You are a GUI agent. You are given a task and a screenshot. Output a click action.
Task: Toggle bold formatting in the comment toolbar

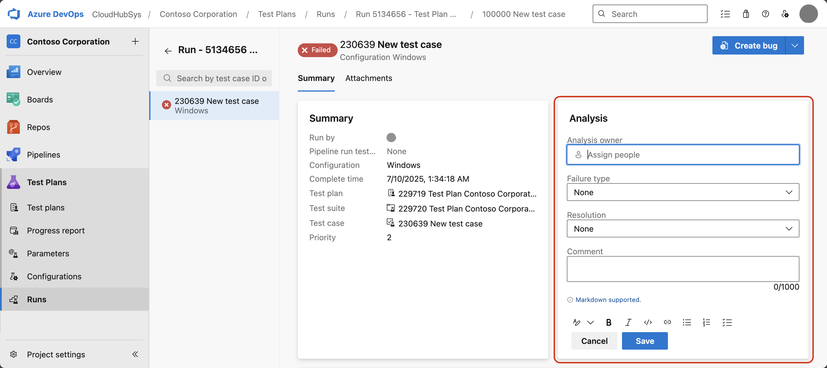pyautogui.click(x=608, y=322)
